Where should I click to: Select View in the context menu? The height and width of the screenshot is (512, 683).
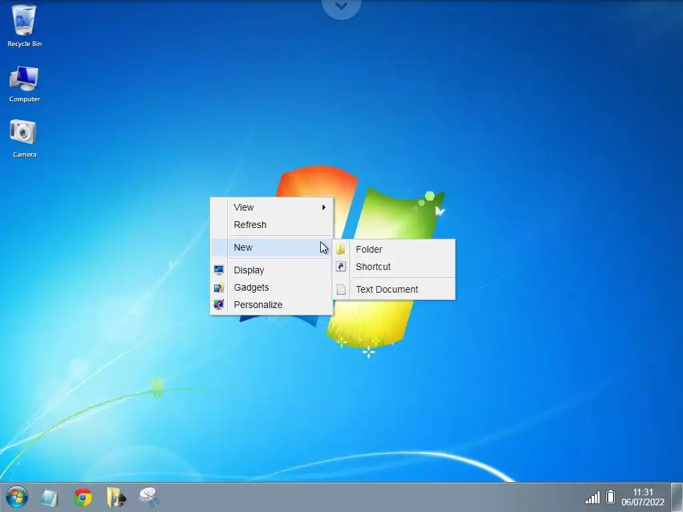(271, 207)
